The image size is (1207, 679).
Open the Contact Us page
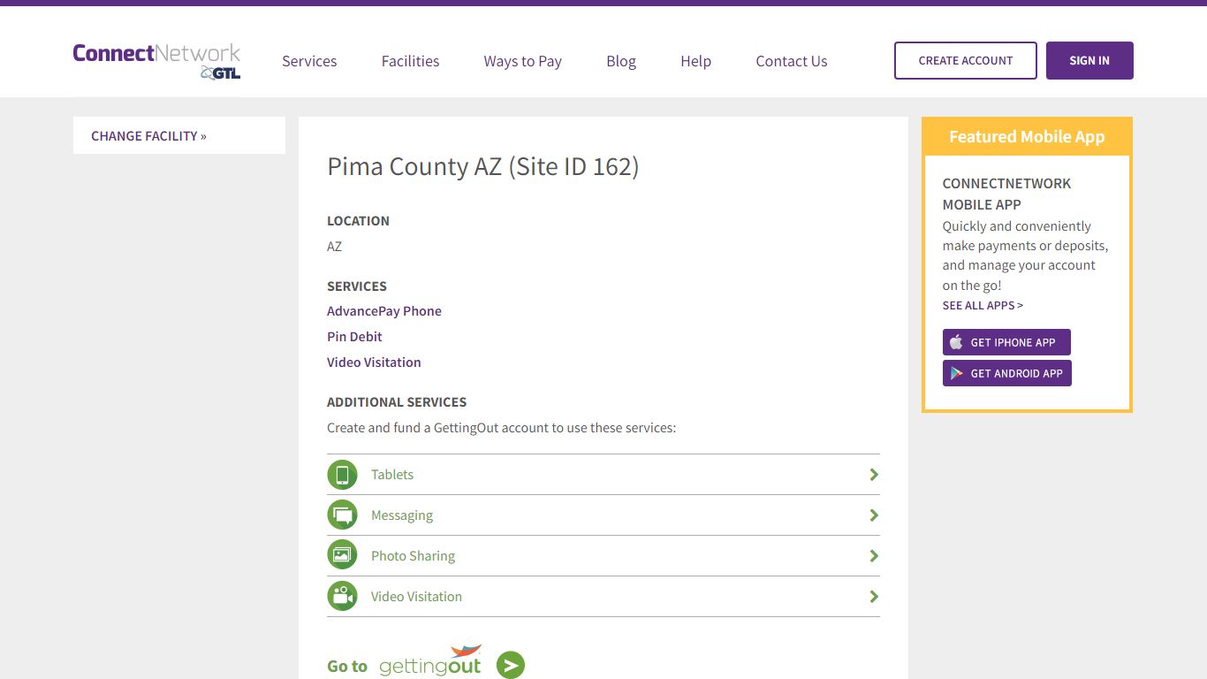pyautogui.click(x=792, y=61)
